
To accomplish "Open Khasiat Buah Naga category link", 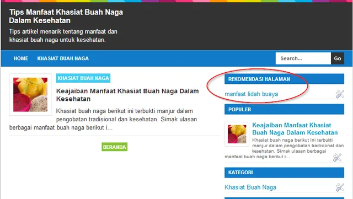I will tap(250, 187).
